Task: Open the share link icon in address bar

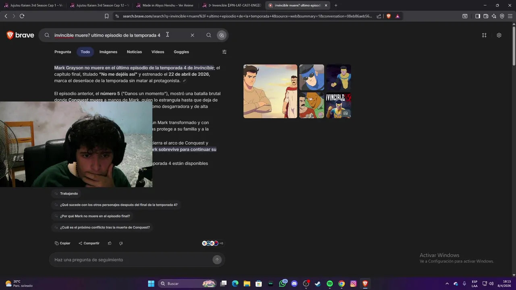Action: [x=379, y=16]
